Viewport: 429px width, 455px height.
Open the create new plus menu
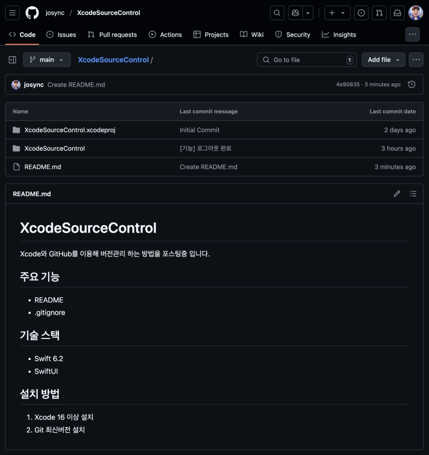[337, 13]
